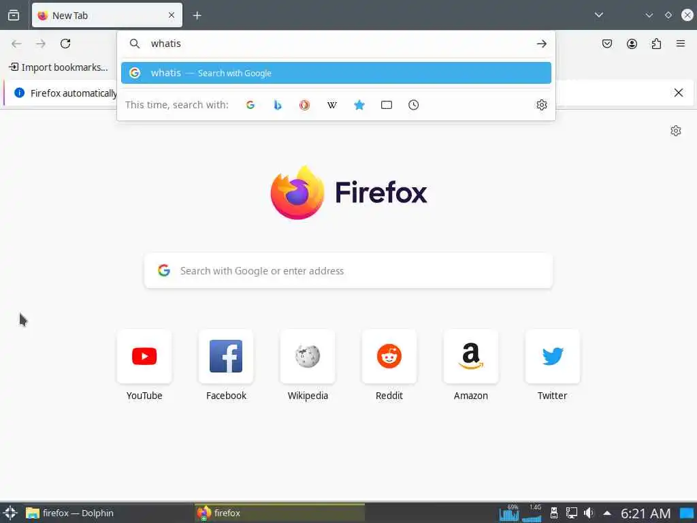Select the 'whatis — Search with Google' suggestion
Image resolution: width=697 pixels, height=523 pixels.
[336, 73]
